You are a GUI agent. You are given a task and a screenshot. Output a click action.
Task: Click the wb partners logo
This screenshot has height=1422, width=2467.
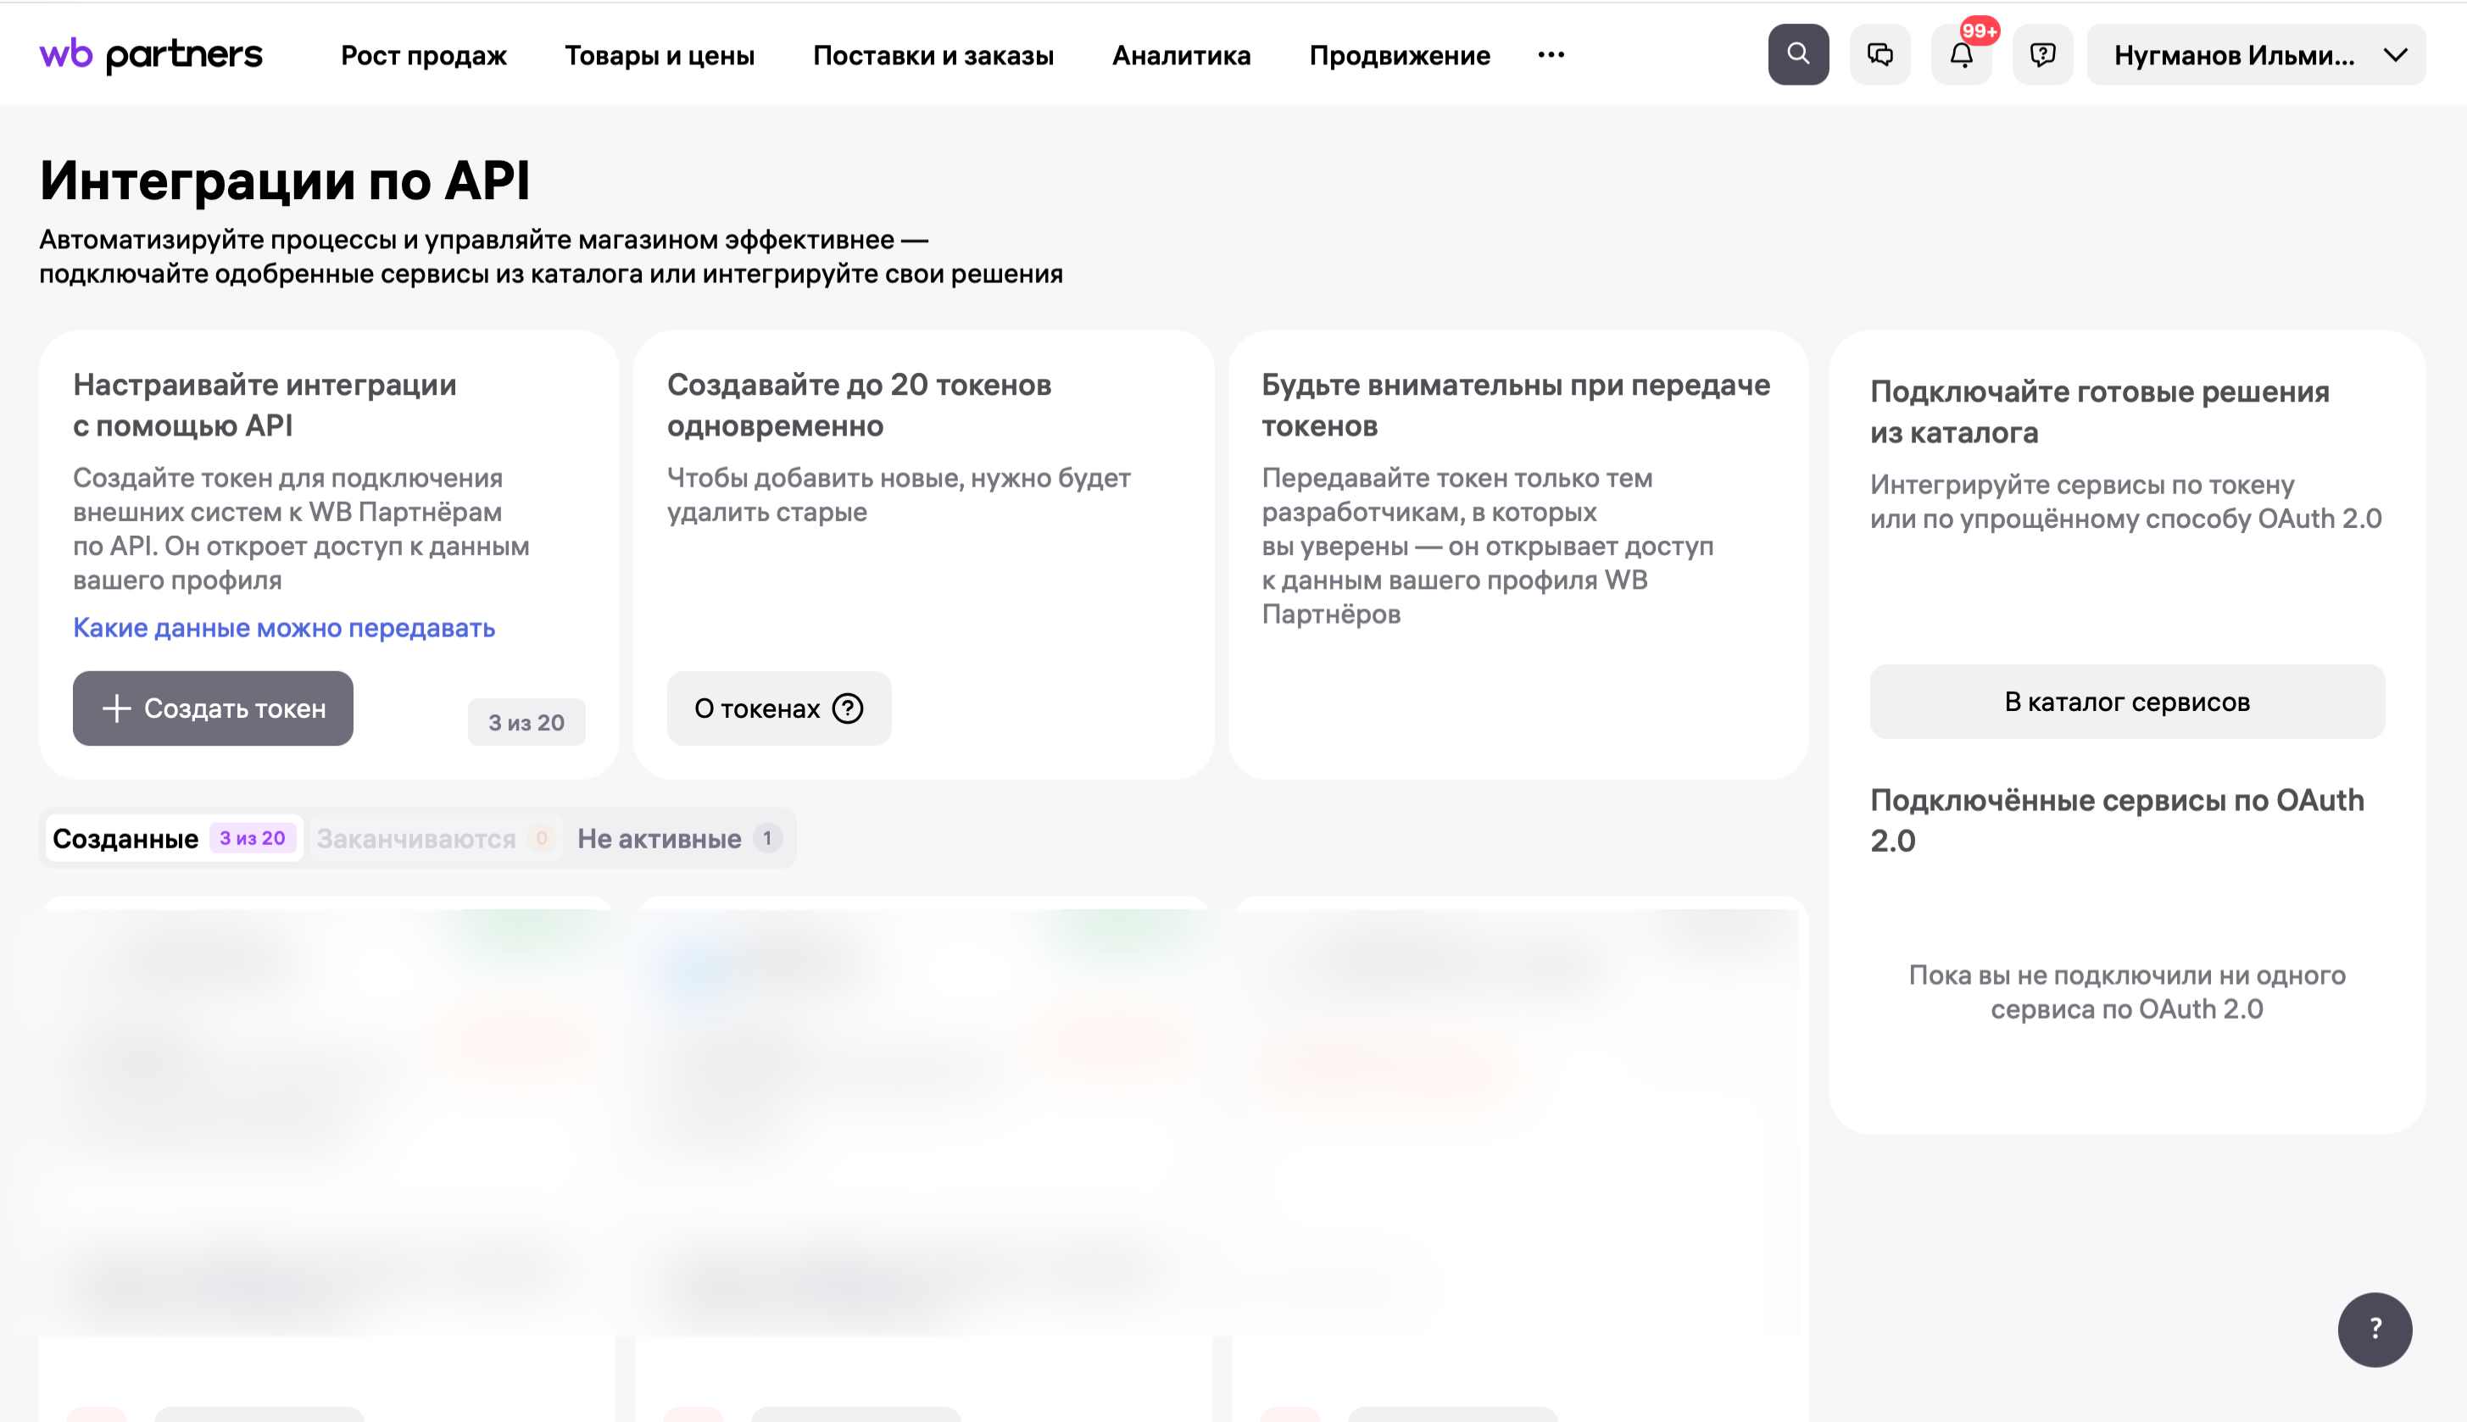(x=150, y=55)
